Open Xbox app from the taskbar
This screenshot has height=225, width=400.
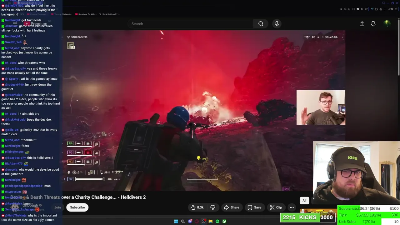(x=224, y=222)
